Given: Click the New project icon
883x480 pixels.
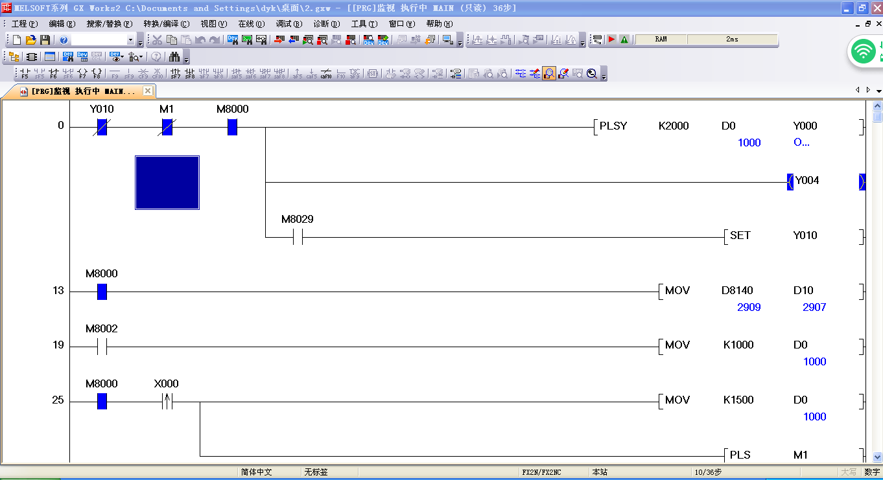Looking at the screenshot, I should point(17,40).
